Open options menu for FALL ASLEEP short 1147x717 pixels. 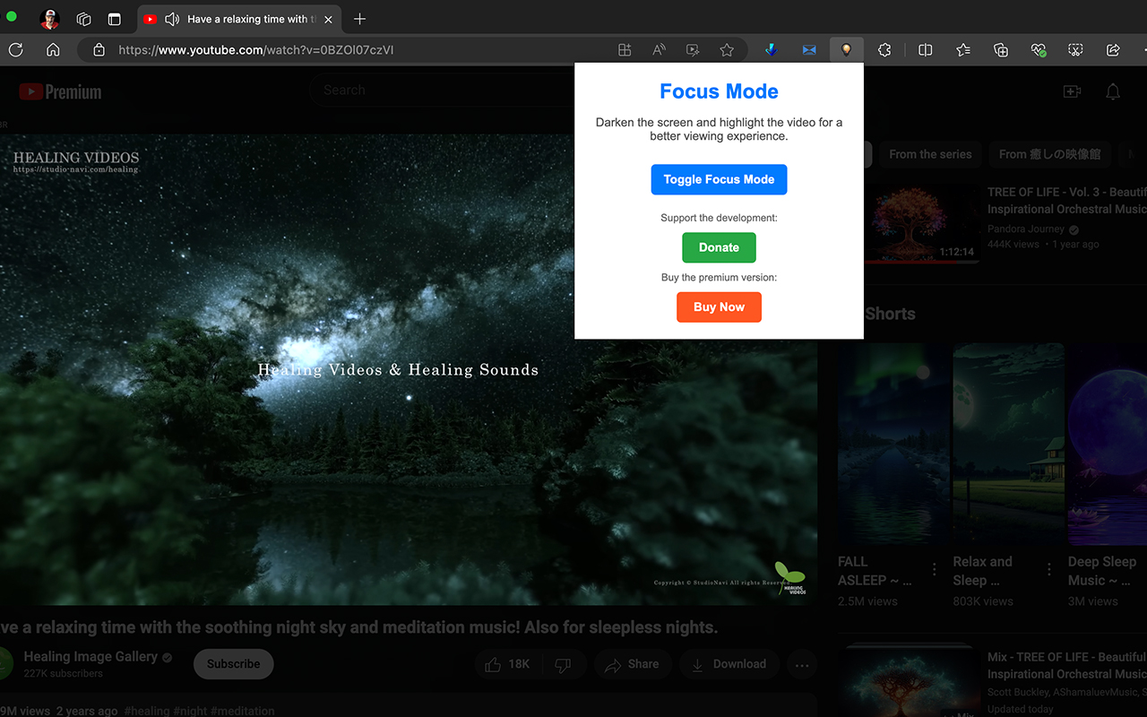point(935,569)
